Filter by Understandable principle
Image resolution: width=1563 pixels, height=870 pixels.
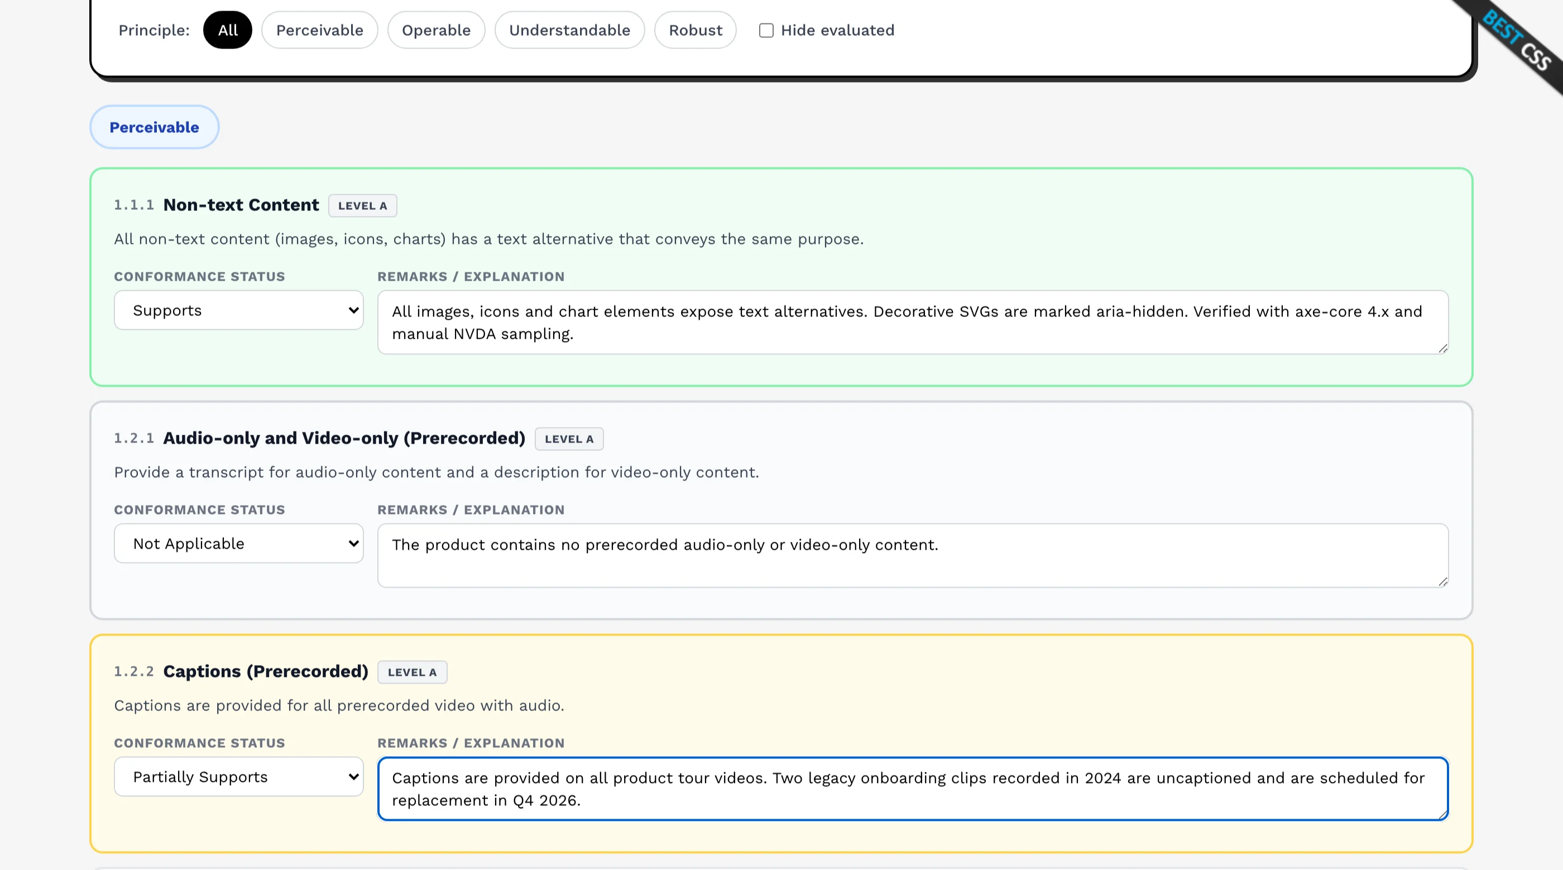click(570, 30)
